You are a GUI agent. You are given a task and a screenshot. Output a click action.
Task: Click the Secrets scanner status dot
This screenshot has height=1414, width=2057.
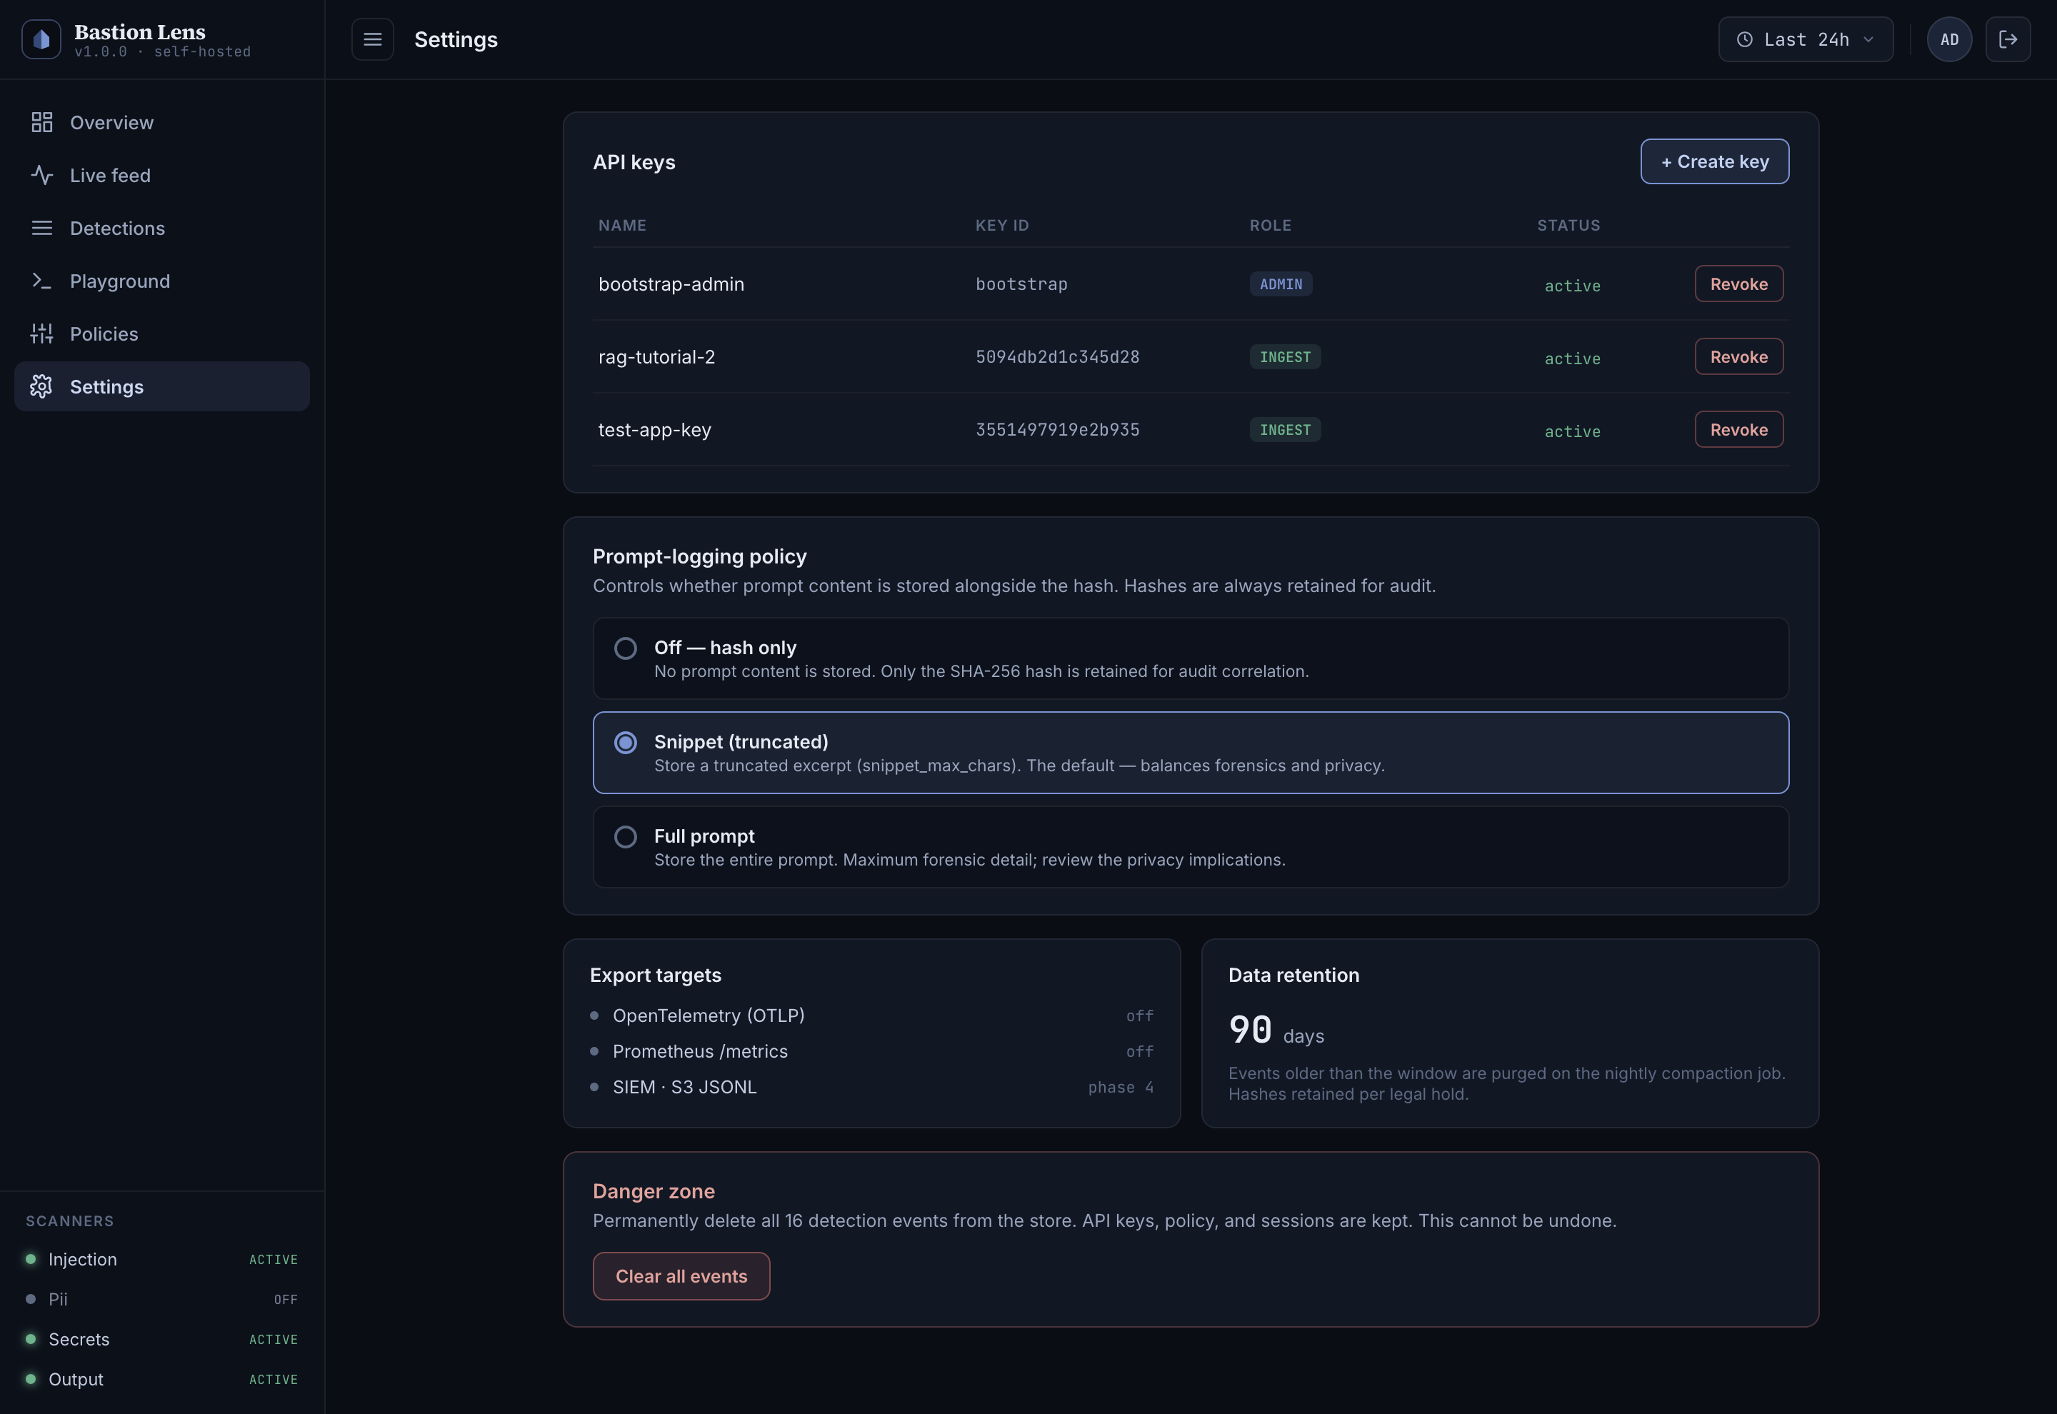click(31, 1339)
